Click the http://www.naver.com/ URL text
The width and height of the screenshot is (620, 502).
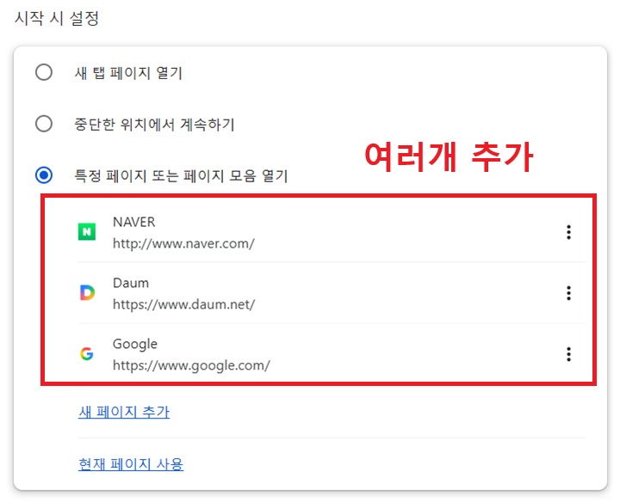click(x=184, y=243)
